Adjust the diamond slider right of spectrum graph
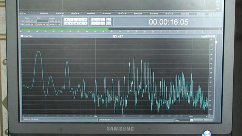This screenshot has height=136, width=242. coord(216,42)
